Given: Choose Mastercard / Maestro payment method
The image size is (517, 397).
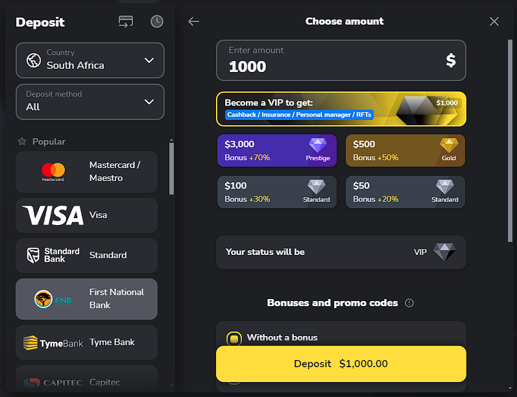Looking at the screenshot, I should coord(87,172).
